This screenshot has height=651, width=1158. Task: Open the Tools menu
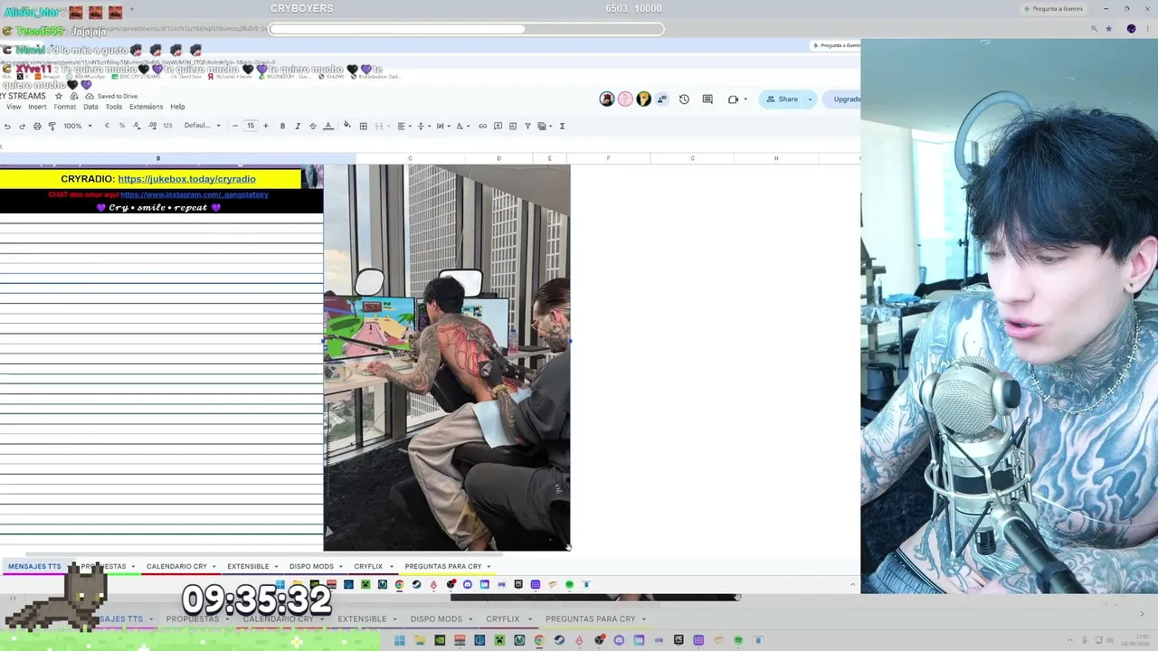[x=114, y=107]
